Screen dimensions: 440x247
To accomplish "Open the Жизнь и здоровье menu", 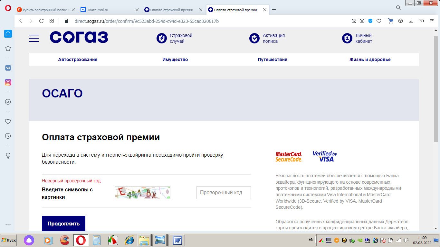I will click(x=370, y=59).
